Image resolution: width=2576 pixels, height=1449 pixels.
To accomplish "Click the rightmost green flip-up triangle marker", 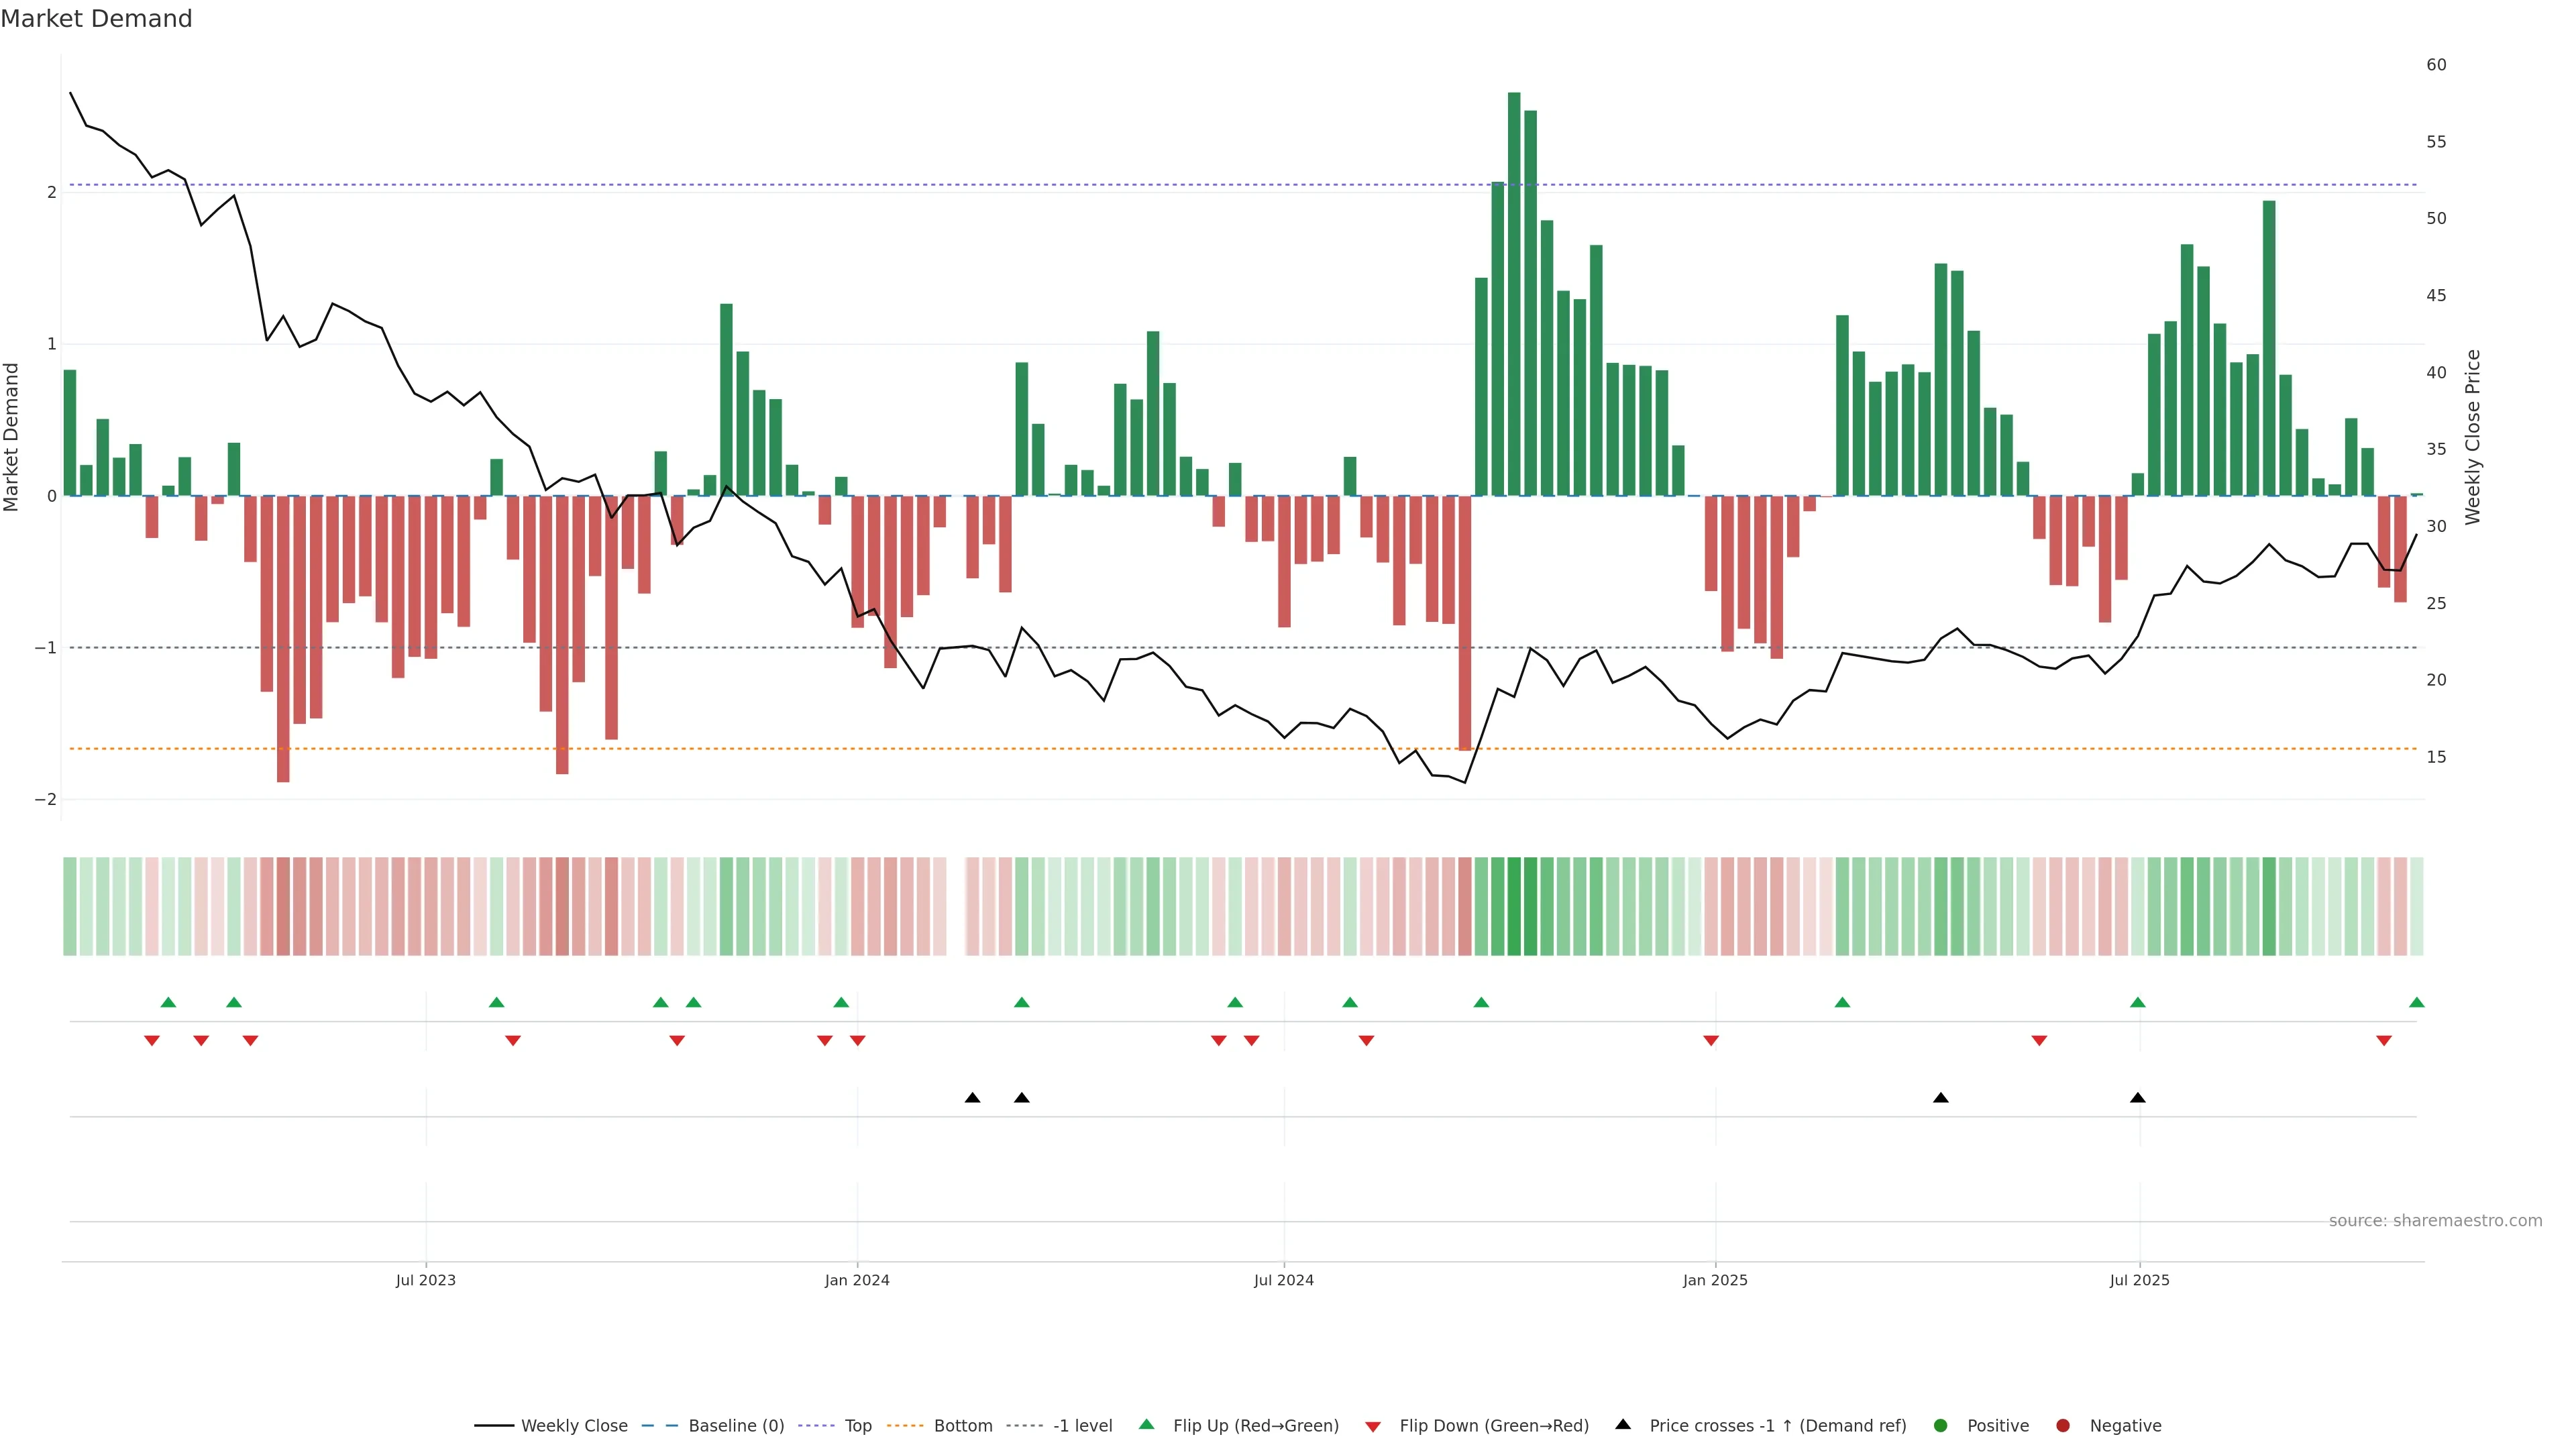I will 2416,1002.
